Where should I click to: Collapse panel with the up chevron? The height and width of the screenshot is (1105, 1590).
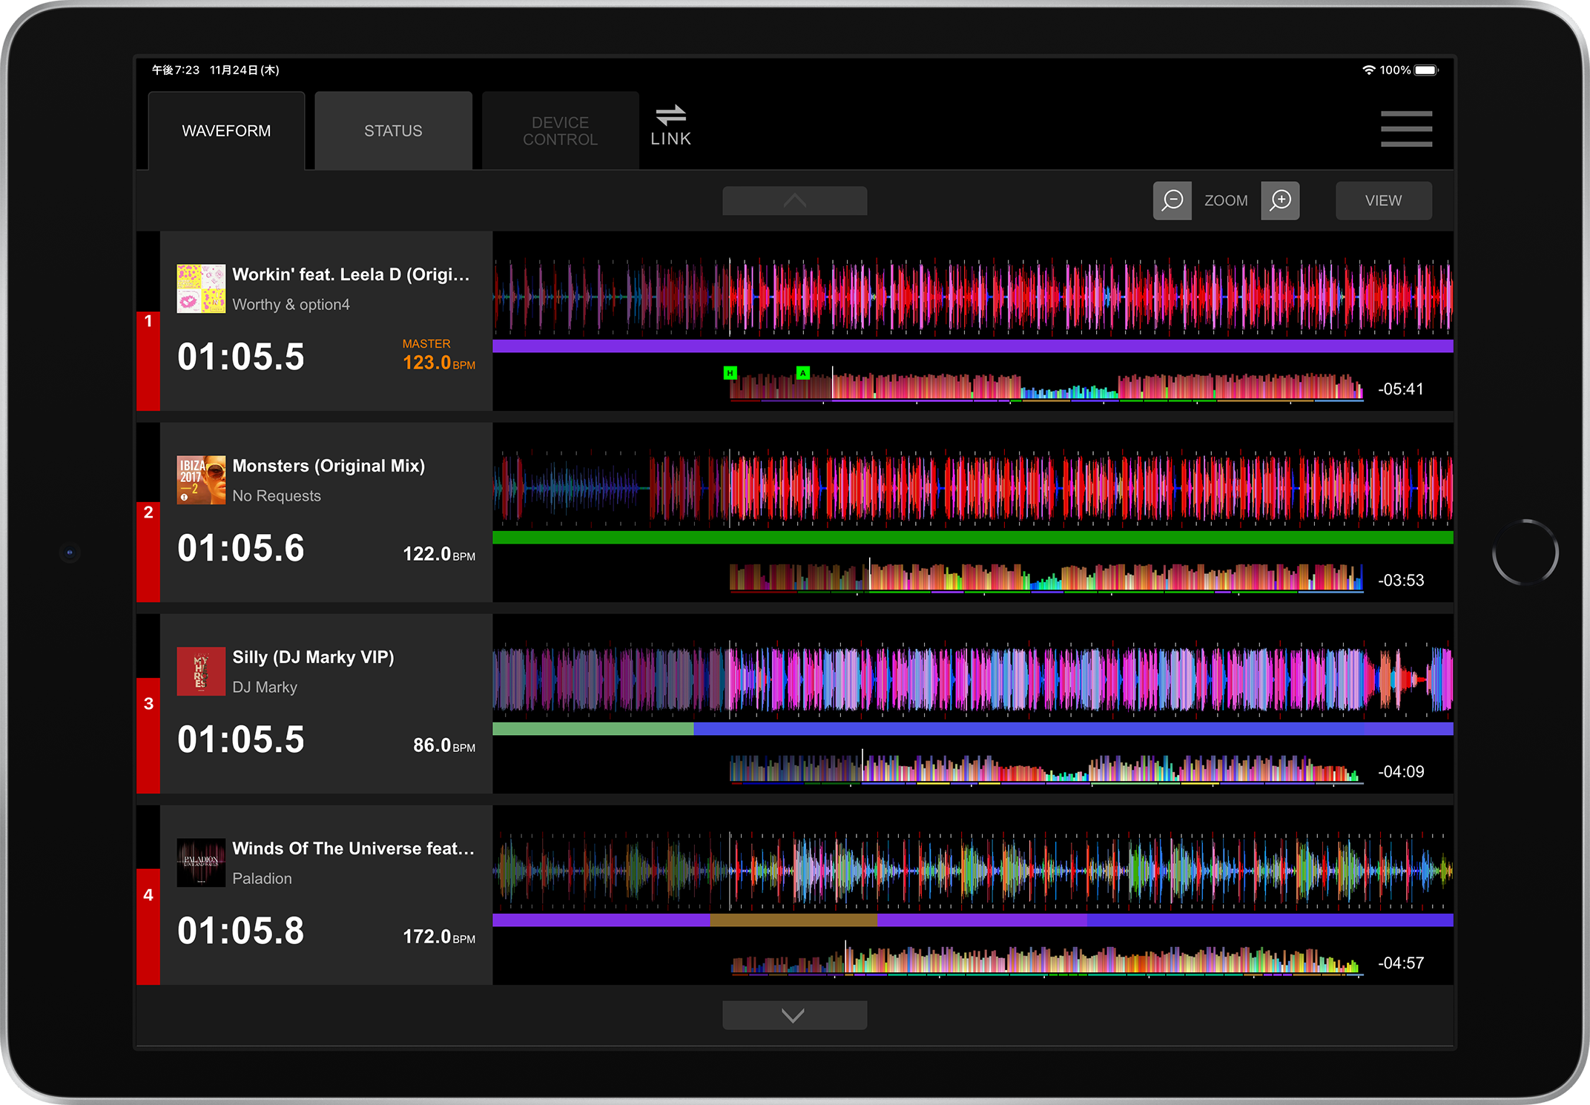(x=794, y=201)
